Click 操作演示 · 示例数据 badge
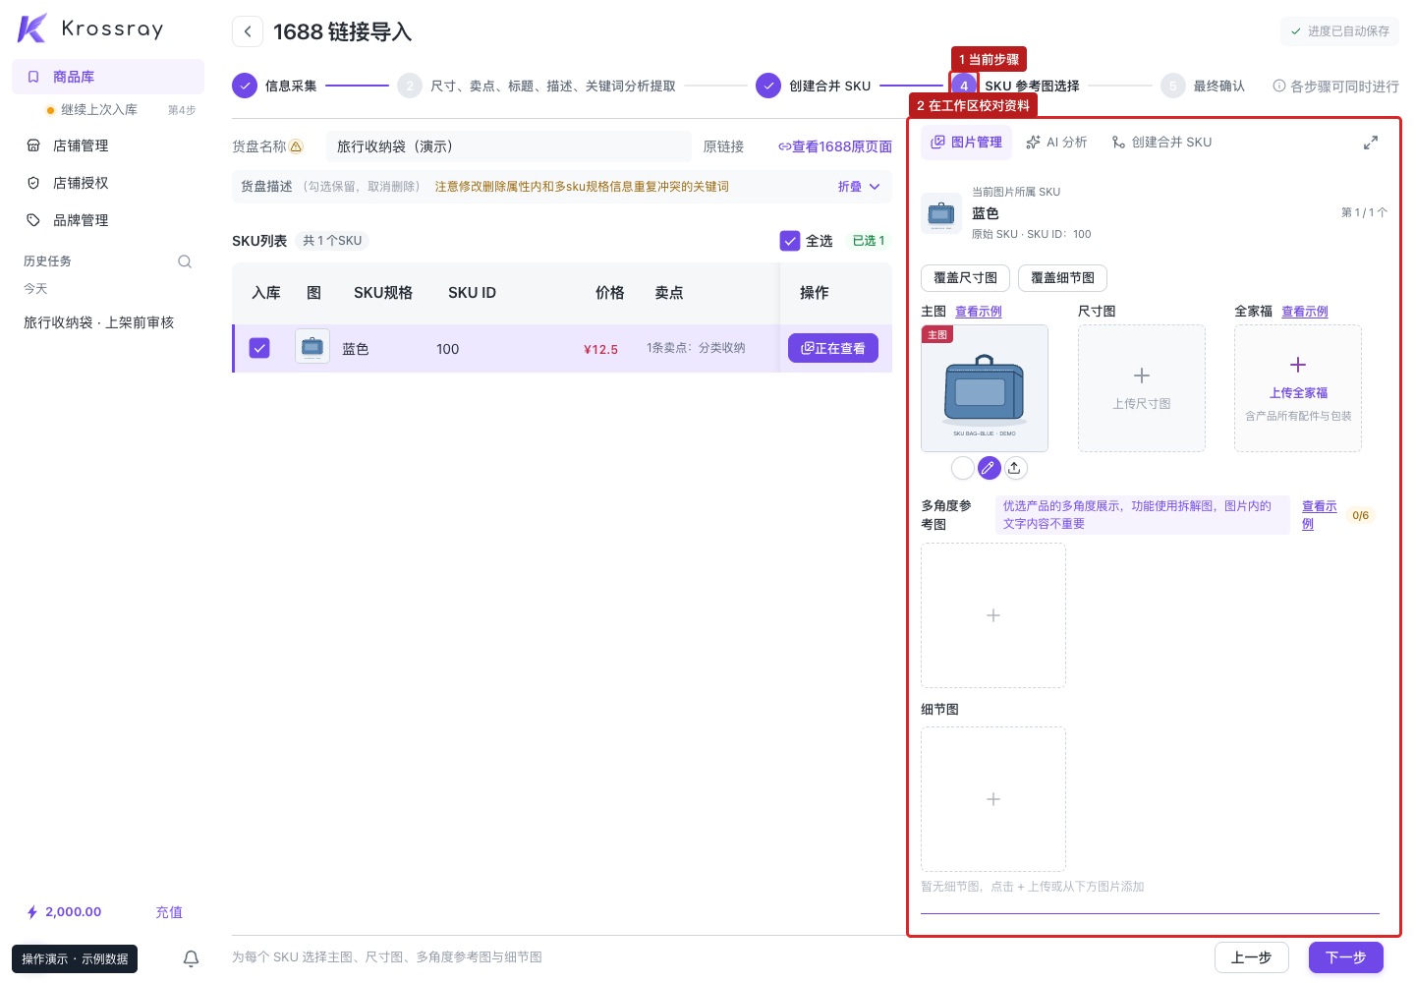Viewport: 1415px width, 983px height. (75, 958)
